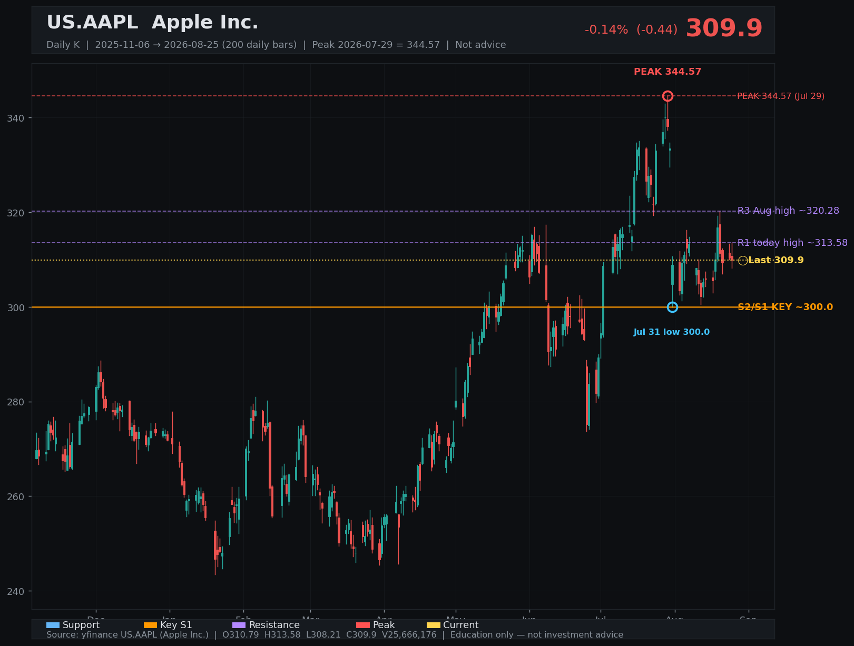
Task: Click the 'Resistance' legend text
Action: click(274, 625)
